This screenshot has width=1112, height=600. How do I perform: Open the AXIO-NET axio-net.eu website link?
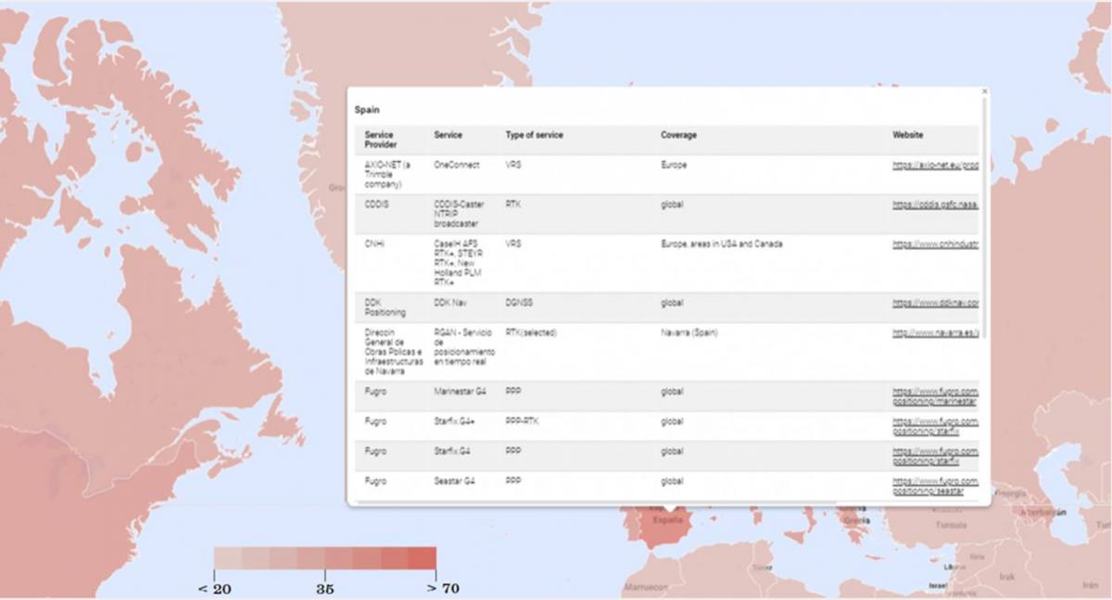pos(935,165)
